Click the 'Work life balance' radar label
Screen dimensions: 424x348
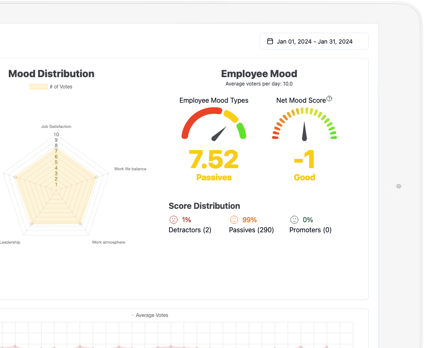pyautogui.click(x=130, y=169)
